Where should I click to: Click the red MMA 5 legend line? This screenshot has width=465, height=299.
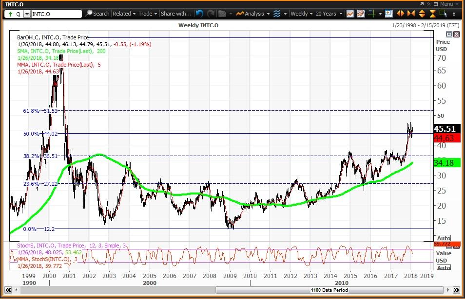(59, 65)
